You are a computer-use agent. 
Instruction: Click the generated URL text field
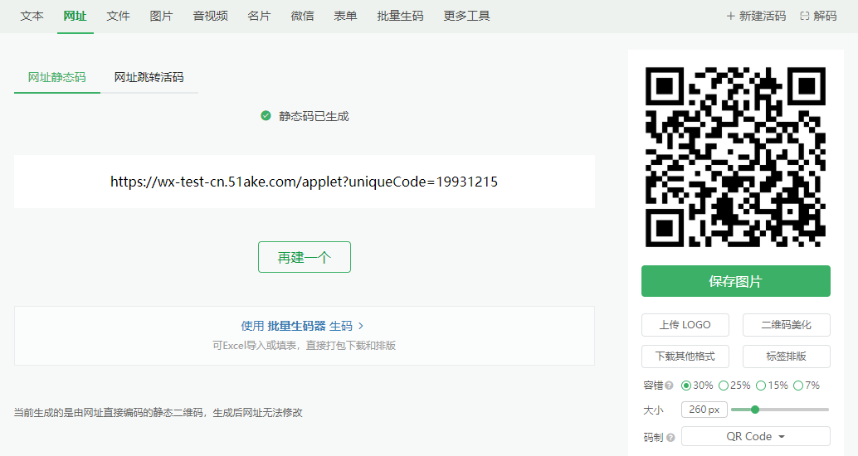pos(305,182)
